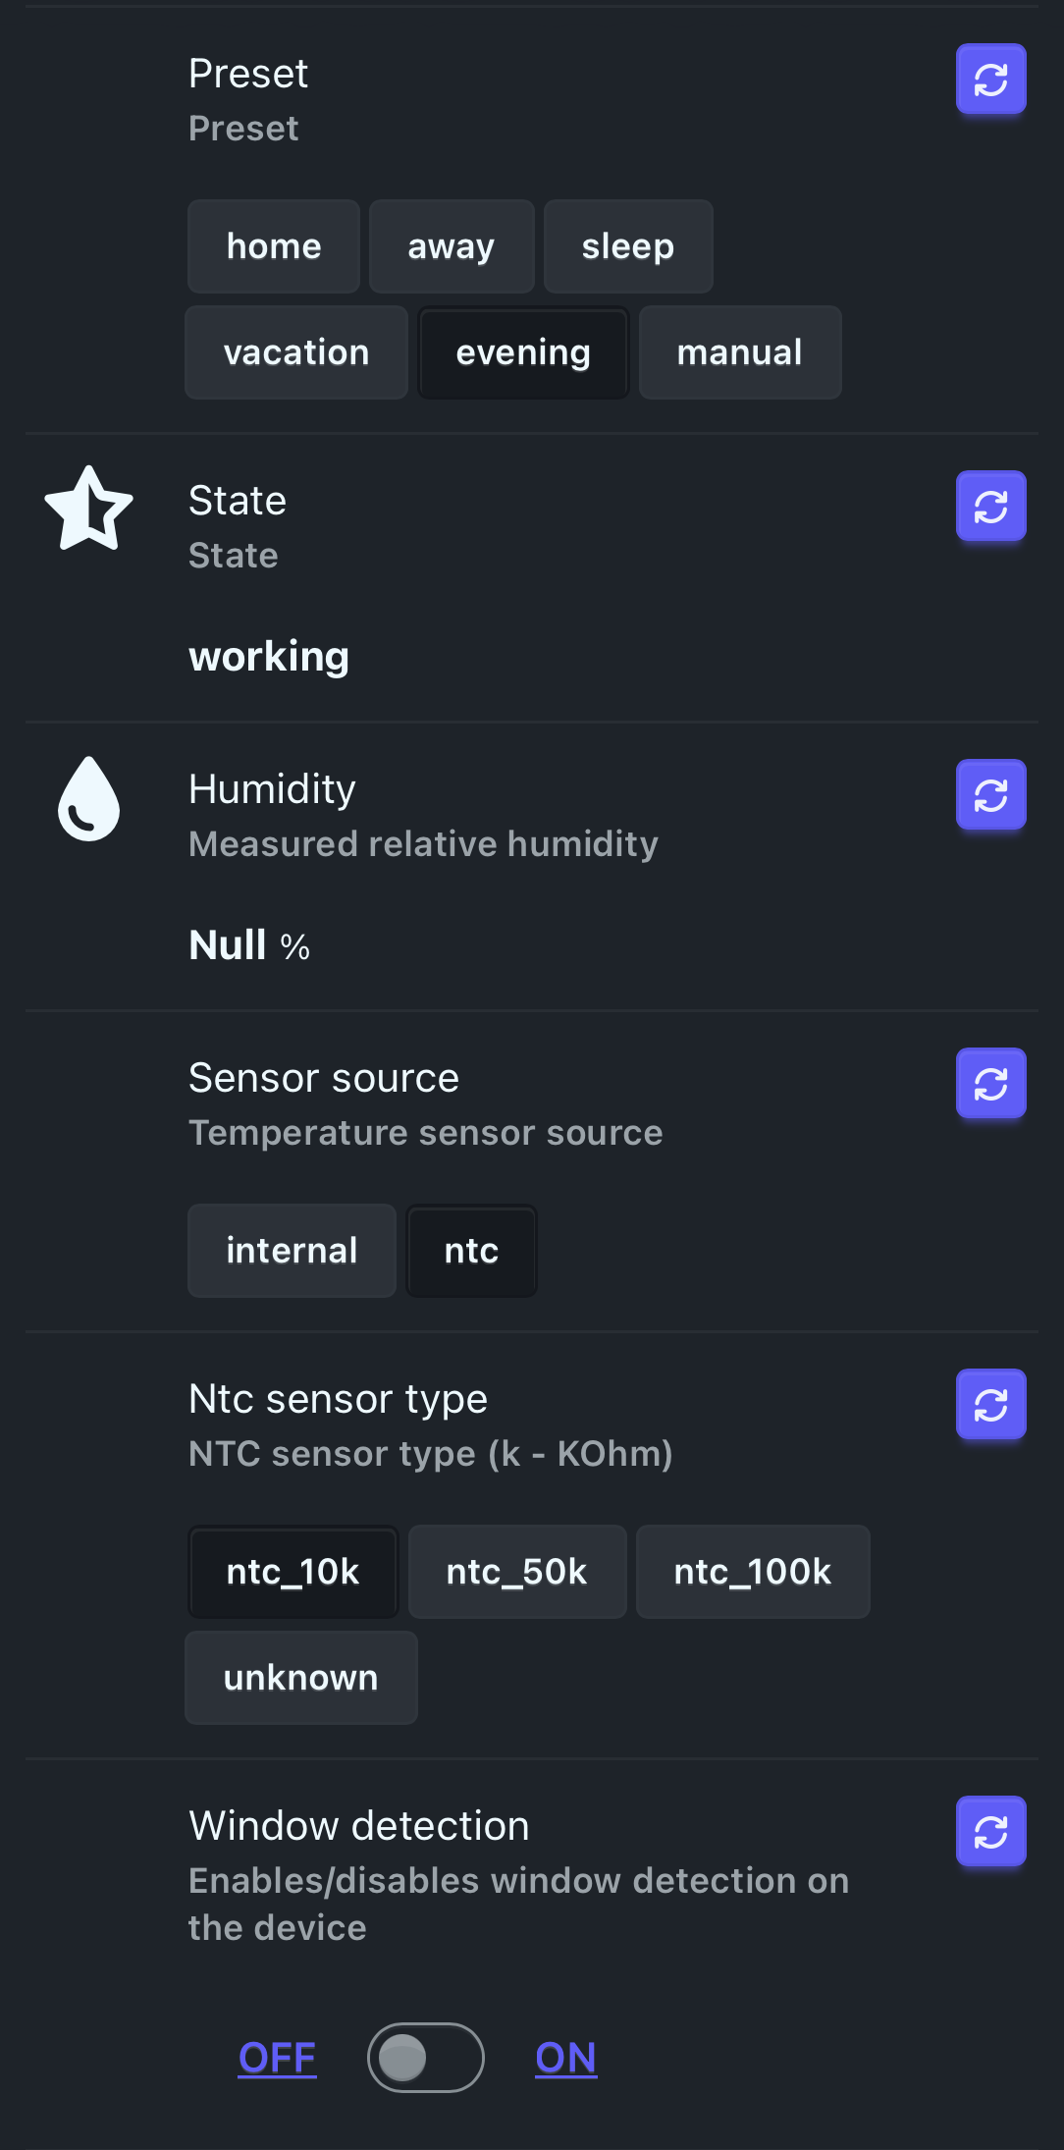
Task: Refresh the Preset value
Action: point(990,80)
